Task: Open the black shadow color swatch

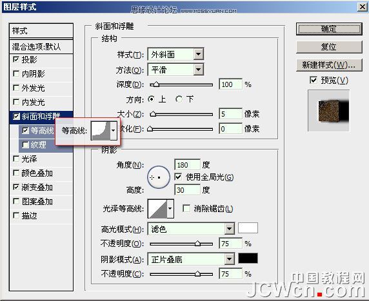Action: point(248,258)
